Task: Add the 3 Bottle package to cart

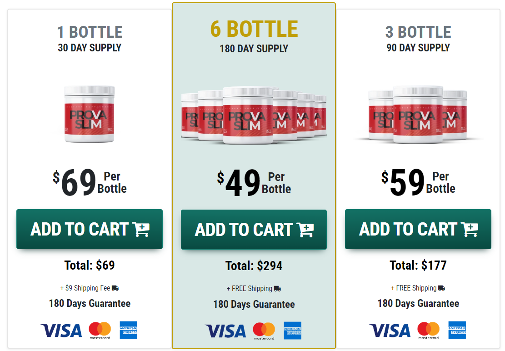Action: pyautogui.click(x=418, y=229)
